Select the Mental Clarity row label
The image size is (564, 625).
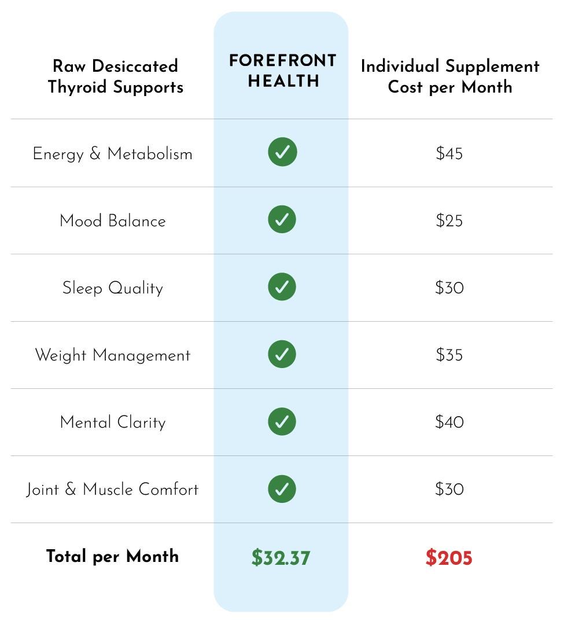[x=113, y=422]
